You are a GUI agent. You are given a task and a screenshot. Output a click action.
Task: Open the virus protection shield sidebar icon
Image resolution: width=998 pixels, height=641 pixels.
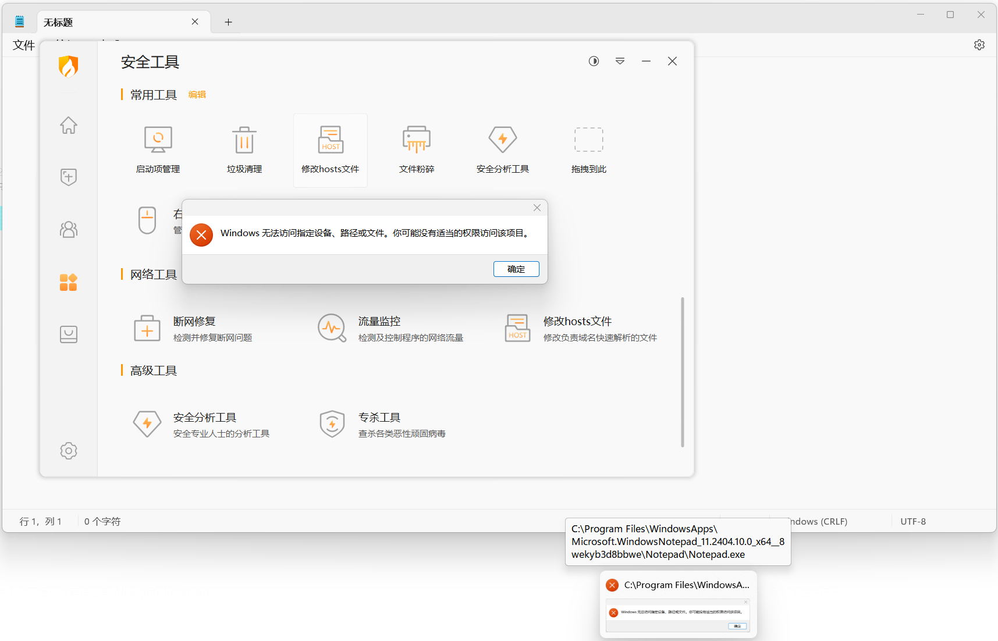click(x=69, y=177)
